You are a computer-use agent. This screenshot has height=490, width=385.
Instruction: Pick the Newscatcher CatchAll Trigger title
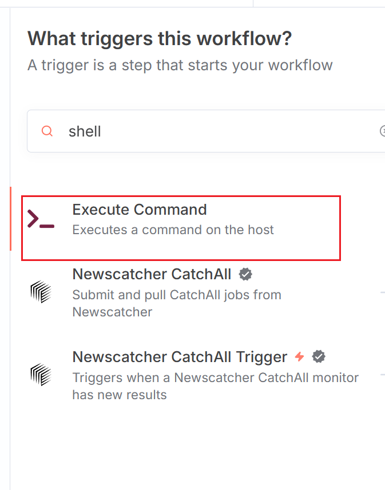[x=180, y=357]
